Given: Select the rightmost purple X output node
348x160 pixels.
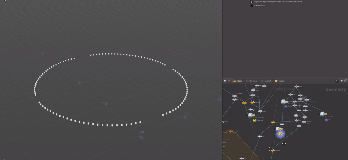Looking at the screenshot, I should 326,120.
